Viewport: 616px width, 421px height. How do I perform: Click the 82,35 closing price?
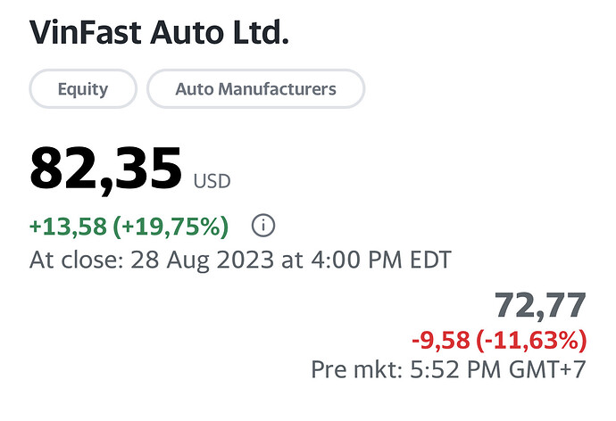tap(106, 169)
